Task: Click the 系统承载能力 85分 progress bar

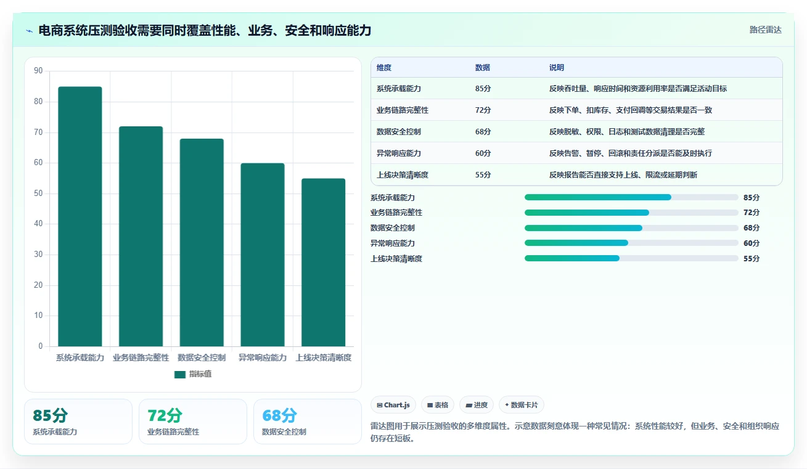Action: pyautogui.click(x=631, y=197)
